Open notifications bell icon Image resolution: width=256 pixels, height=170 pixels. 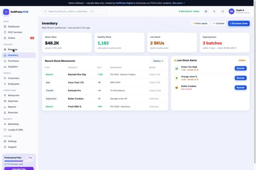pyautogui.click(x=223, y=11)
